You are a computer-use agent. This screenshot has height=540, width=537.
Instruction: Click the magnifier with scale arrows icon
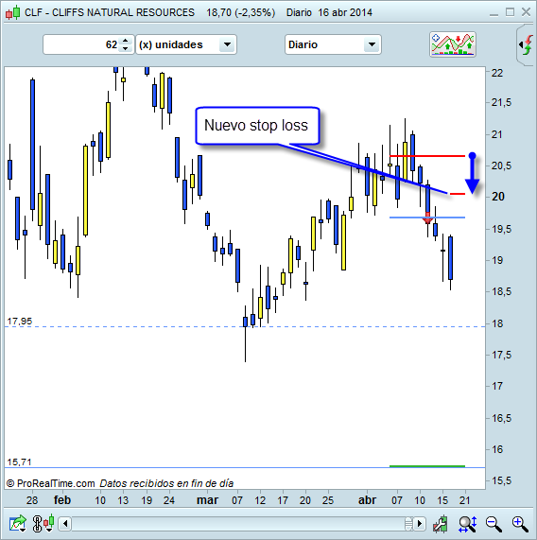click(x=467, y=524)
